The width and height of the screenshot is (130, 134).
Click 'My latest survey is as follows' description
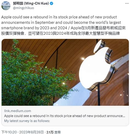27,121
